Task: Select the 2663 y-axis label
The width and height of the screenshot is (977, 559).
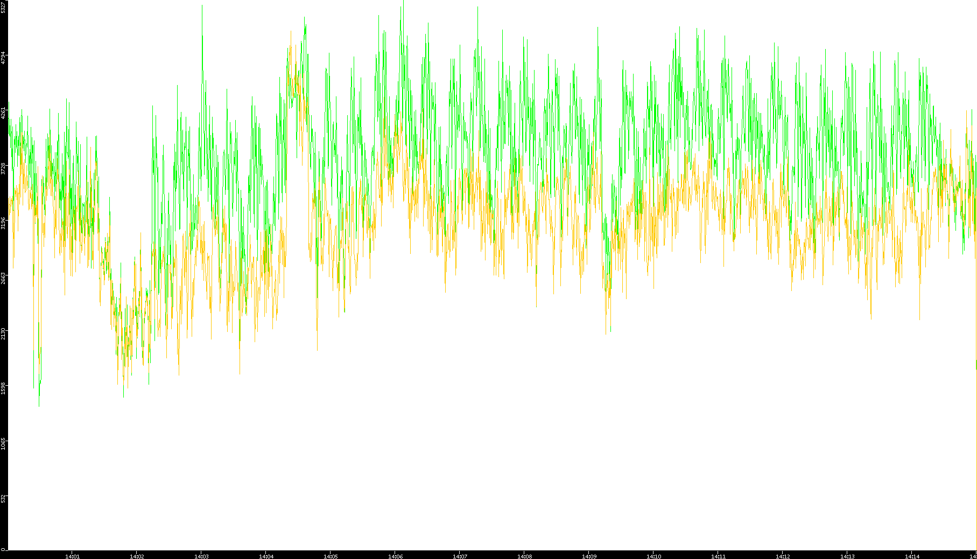Action: [x=3, y=278]
